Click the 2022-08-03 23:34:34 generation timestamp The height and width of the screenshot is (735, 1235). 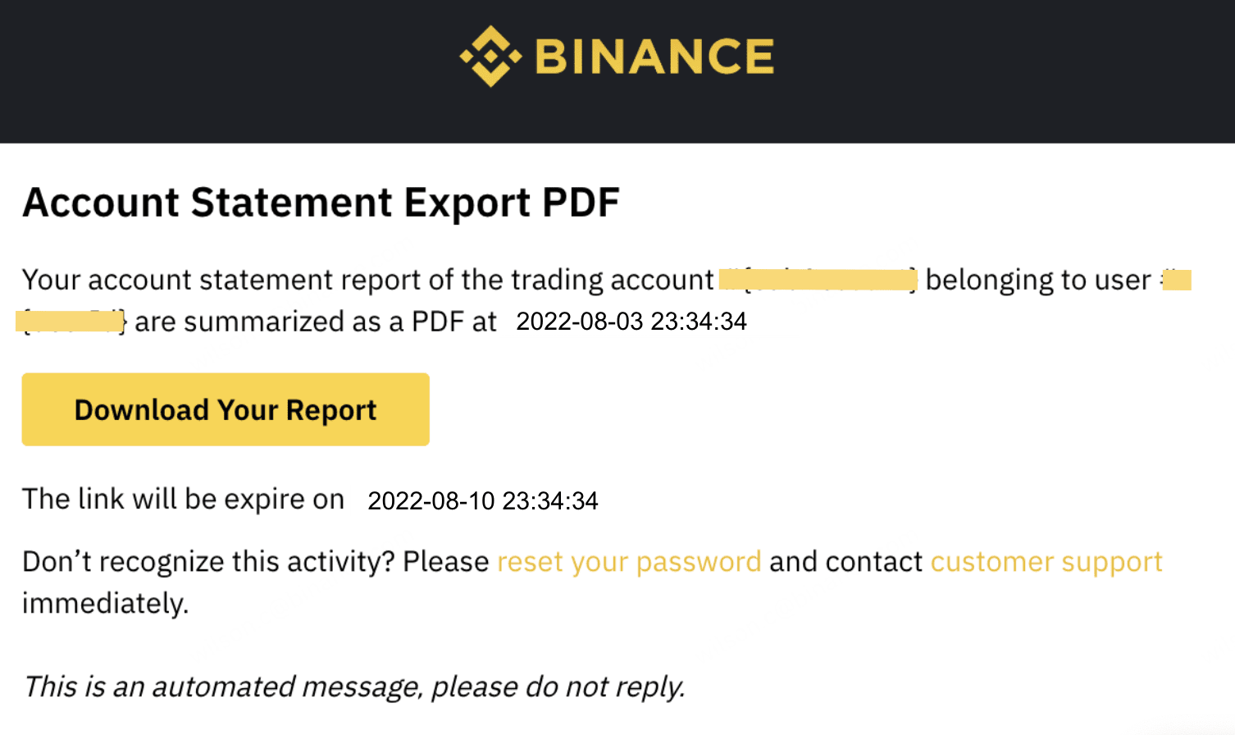click(x=631, y=321)
